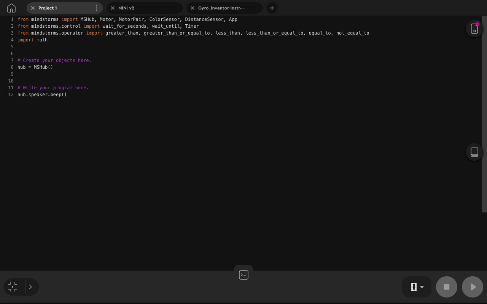Click 'DistanceSensor' in line 1
Image resolution: width=487 pixels, height=304 pixels.
pyautogui.click(x=204, y=19)
